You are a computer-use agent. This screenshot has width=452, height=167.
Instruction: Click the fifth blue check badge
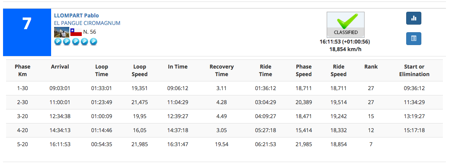(94, 42)
